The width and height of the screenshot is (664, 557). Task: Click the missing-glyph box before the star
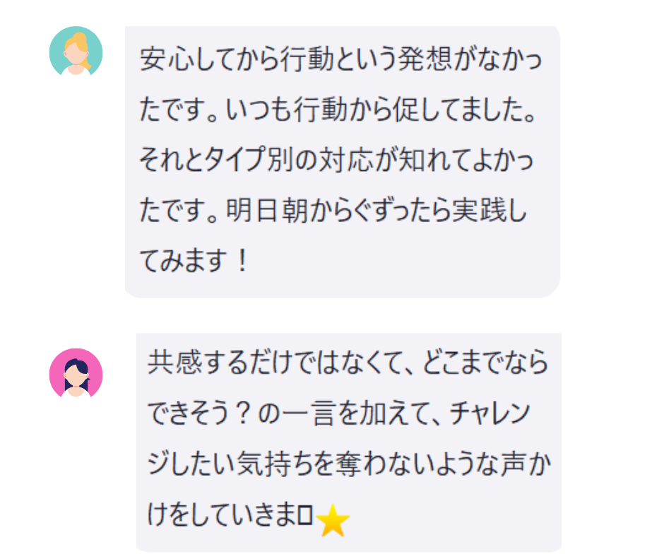tap(305, 515)
